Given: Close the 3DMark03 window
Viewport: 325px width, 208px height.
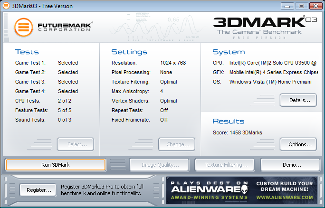Looking at the screenshot, I should click(315, 6).
